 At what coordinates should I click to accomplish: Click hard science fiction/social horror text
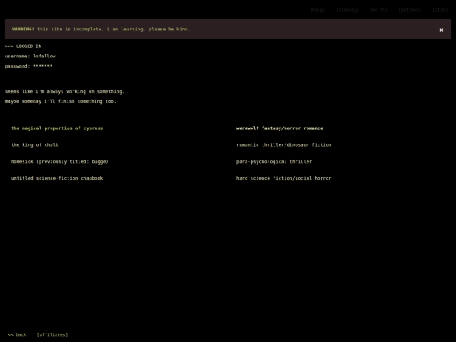pos(284,178)
